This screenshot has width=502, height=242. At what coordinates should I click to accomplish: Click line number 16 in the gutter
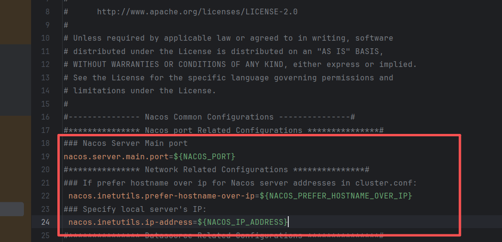click(x=45, y=117)
